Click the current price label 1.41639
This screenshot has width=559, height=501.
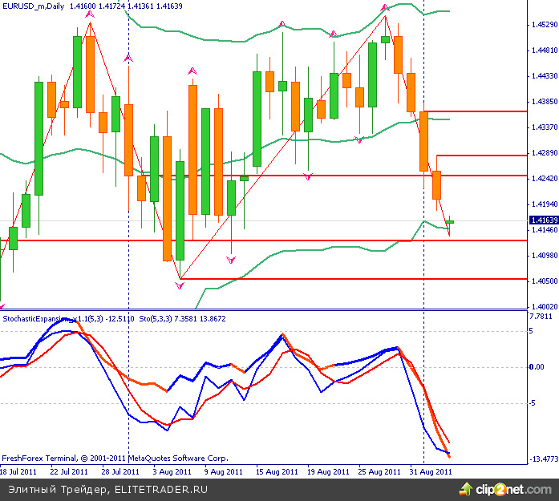pos(544,220)
